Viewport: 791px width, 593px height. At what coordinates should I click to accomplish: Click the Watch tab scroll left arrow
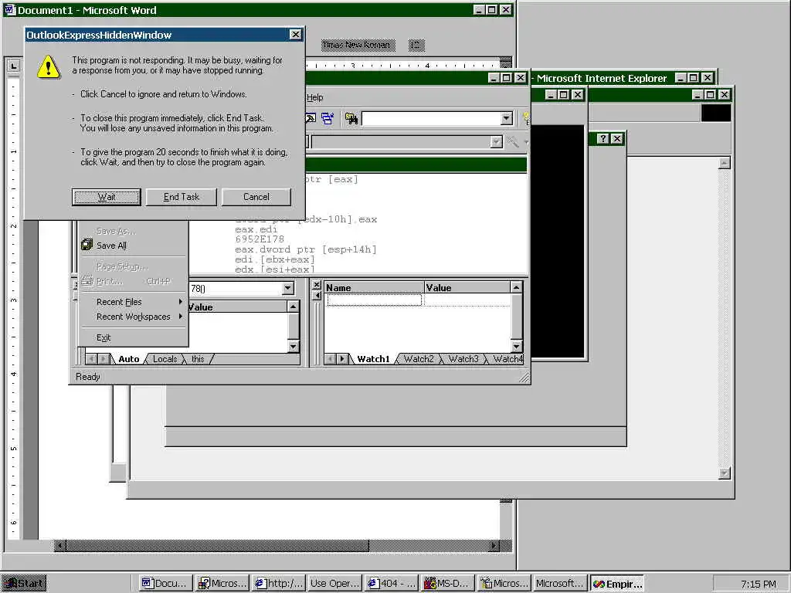(331, 359)
